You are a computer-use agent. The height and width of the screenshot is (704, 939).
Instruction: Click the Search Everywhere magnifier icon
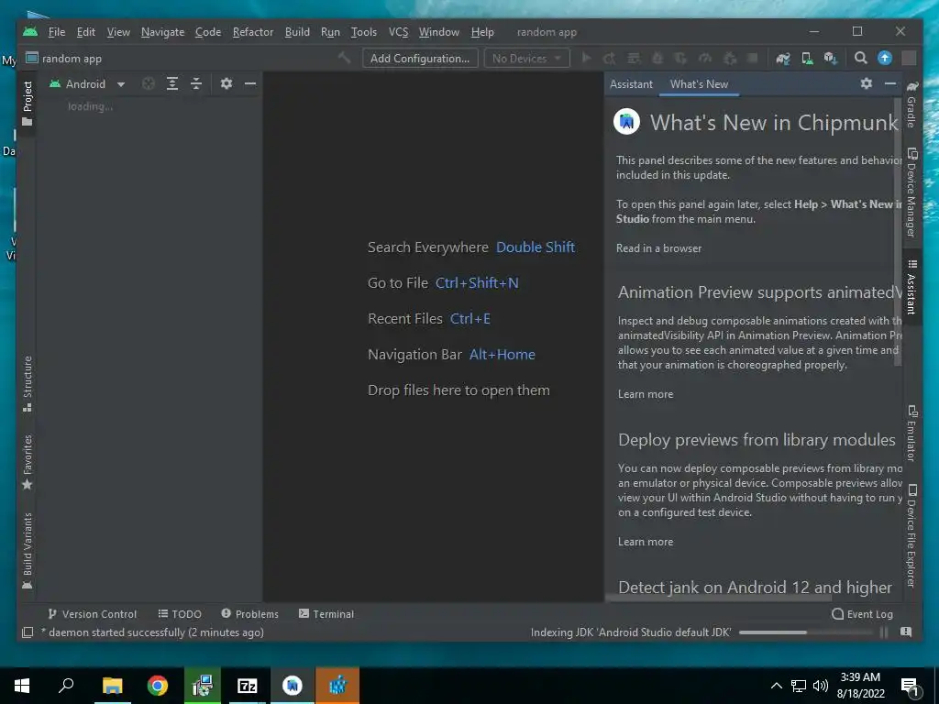[860, 58]
